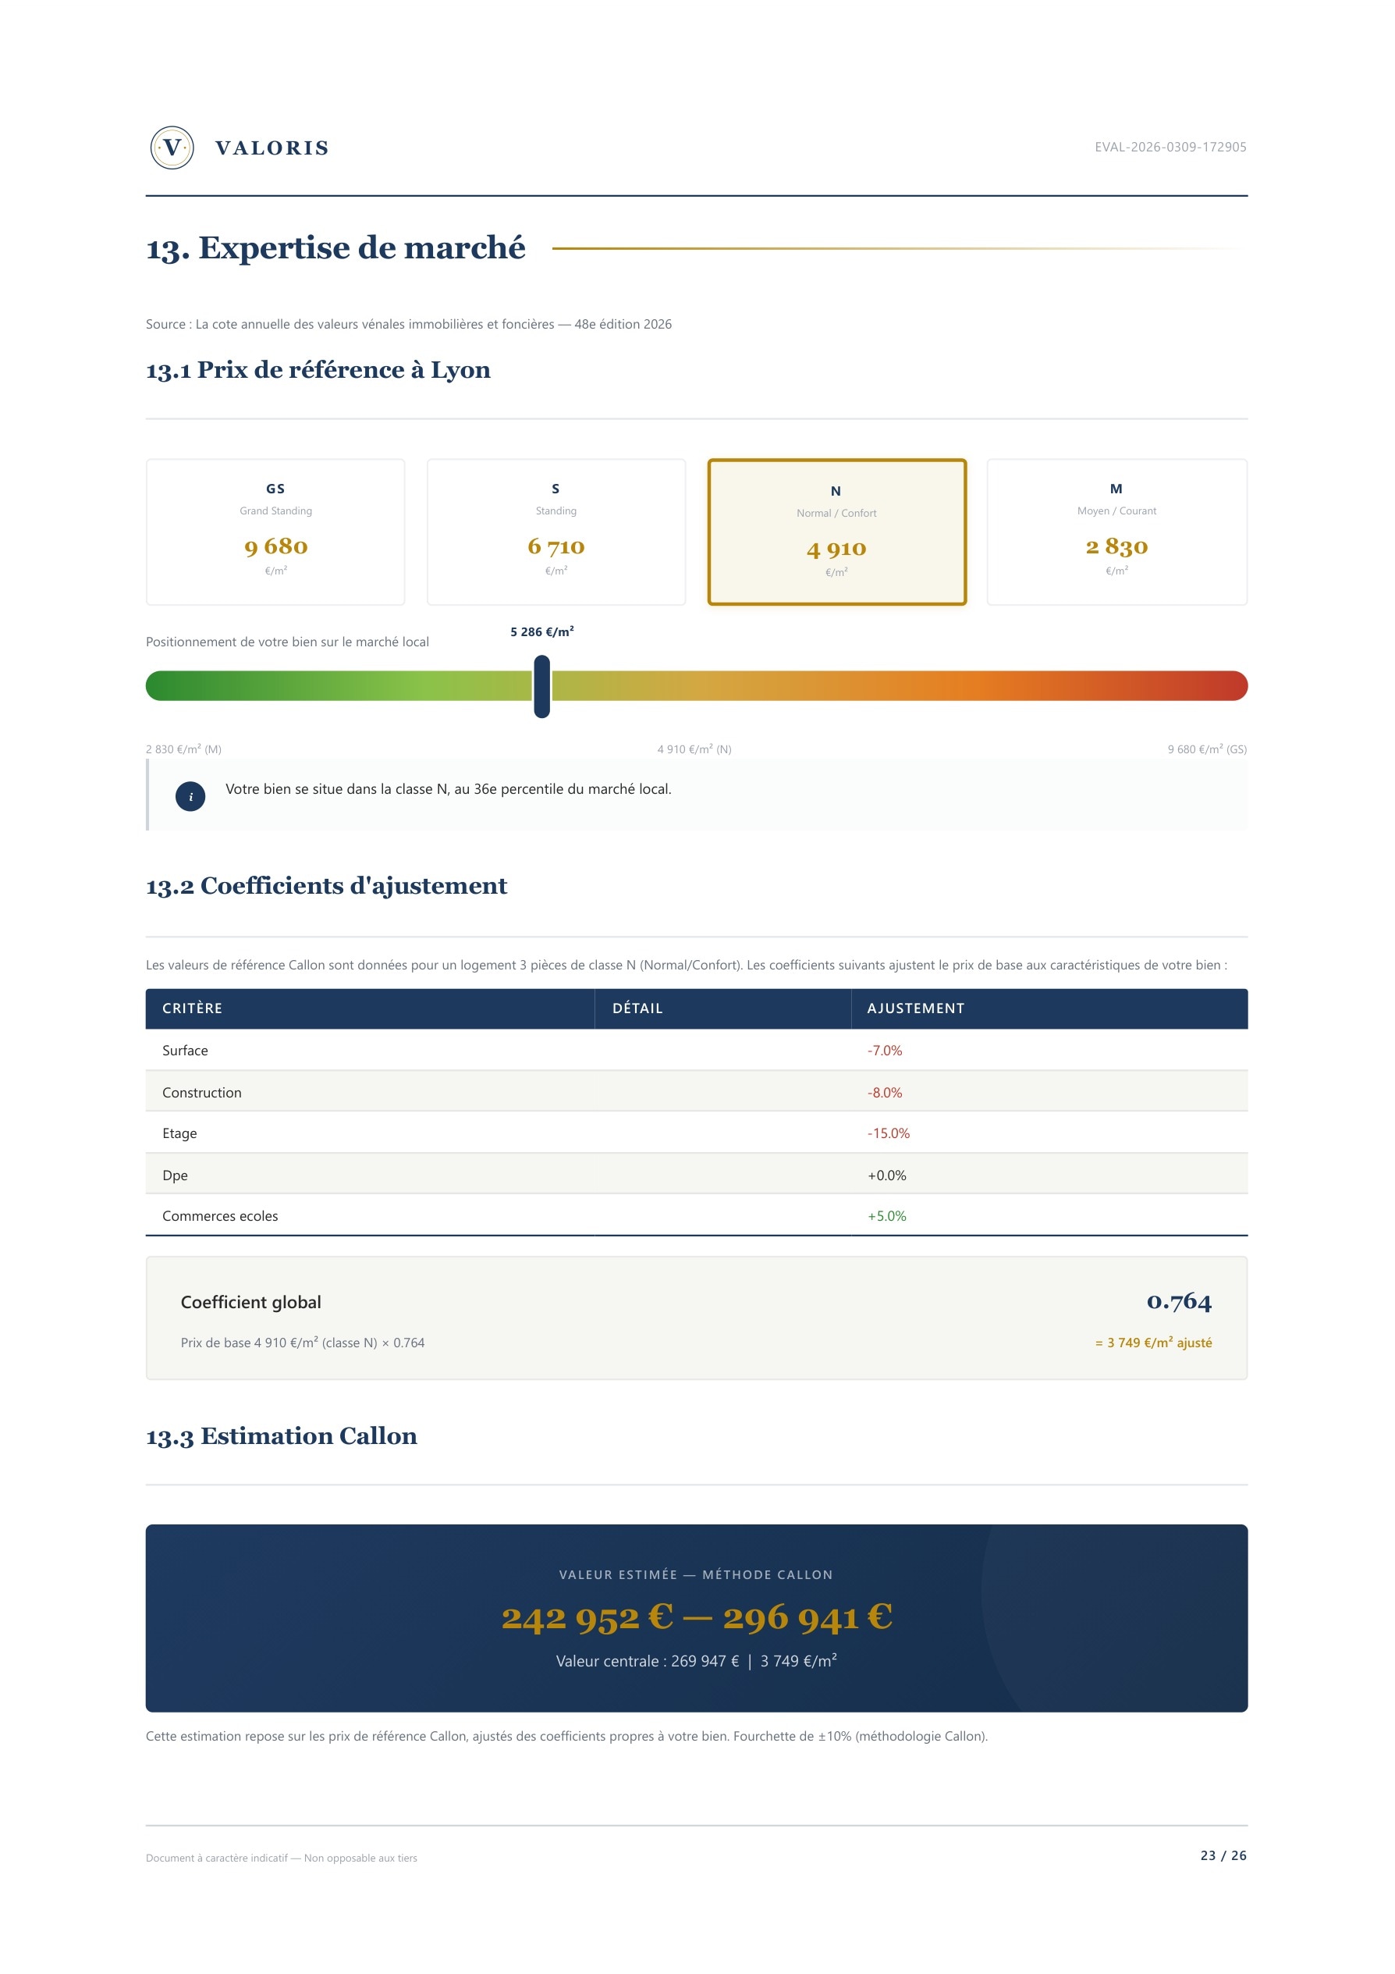Click the blue info icon
This screenshot has width=1395, height=1974.
pos(190,796)
